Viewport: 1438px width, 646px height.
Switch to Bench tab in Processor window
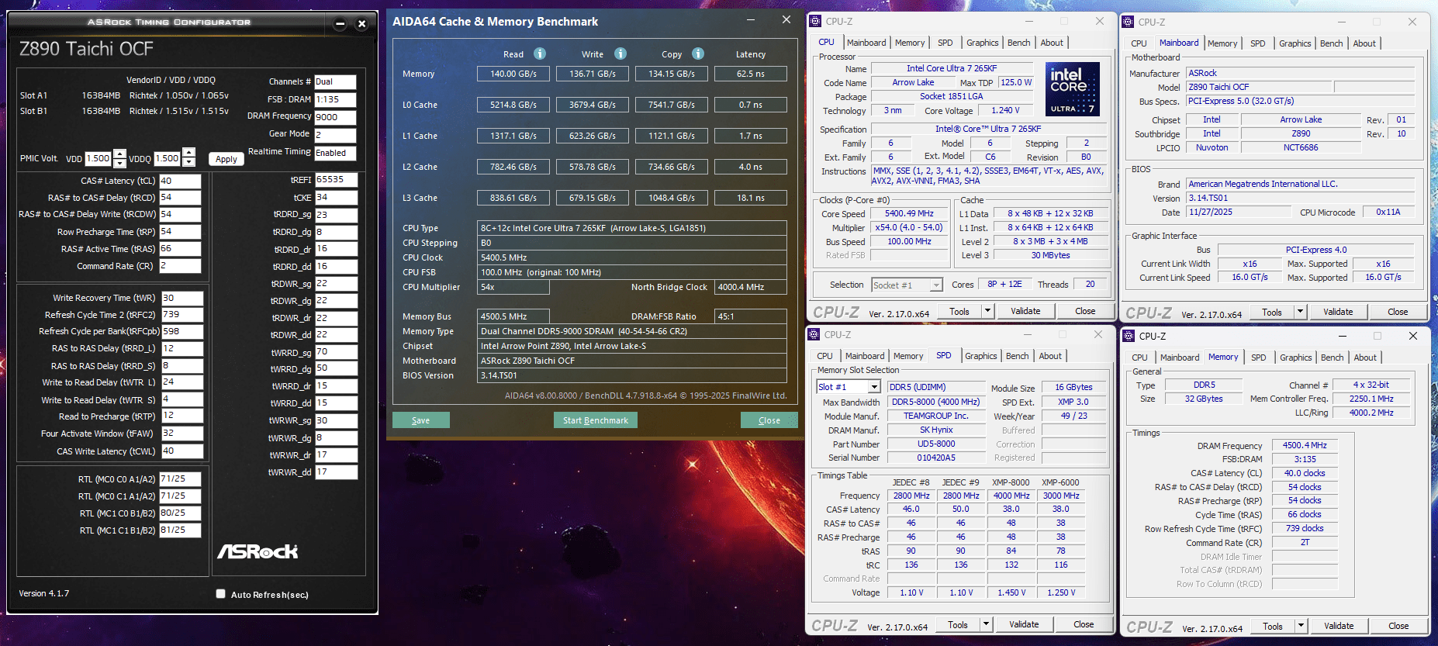1018,43
